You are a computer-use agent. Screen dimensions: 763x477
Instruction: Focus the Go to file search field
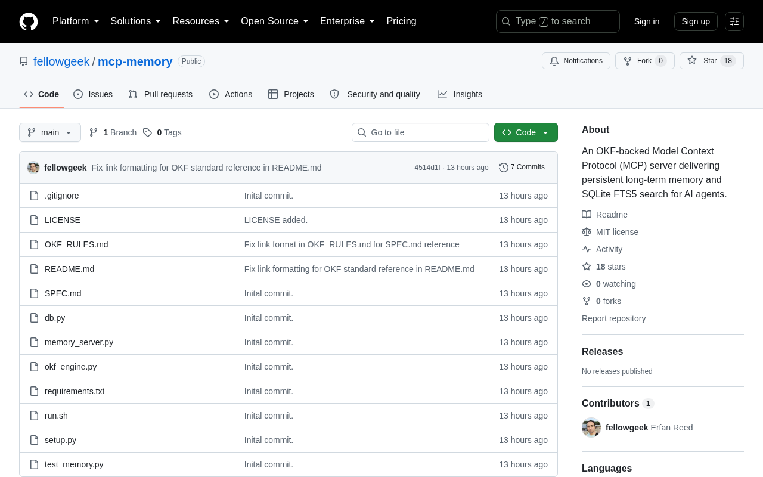420,132
